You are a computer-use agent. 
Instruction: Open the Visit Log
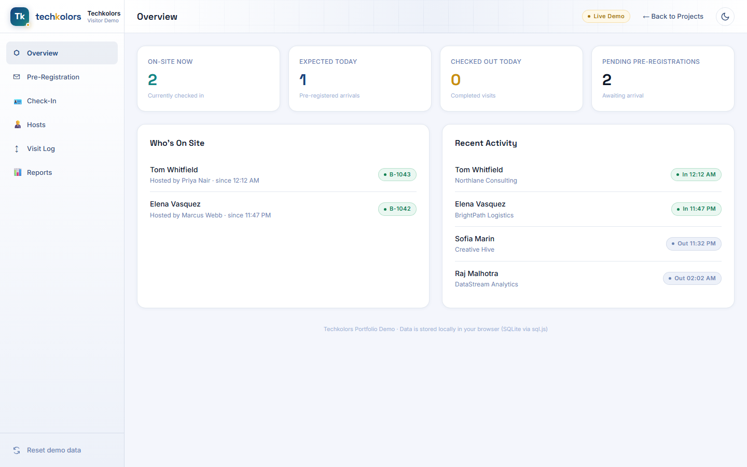point(62,148)
